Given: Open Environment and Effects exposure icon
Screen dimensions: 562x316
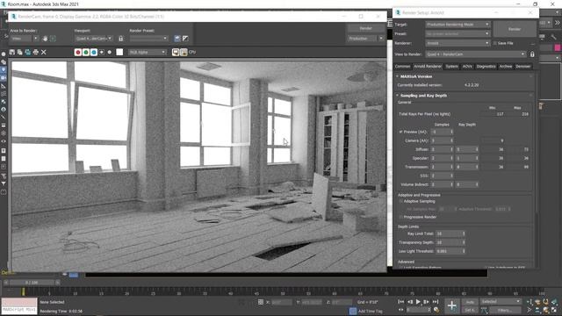Looking at the screenshot, I should (x=185, y=39).
